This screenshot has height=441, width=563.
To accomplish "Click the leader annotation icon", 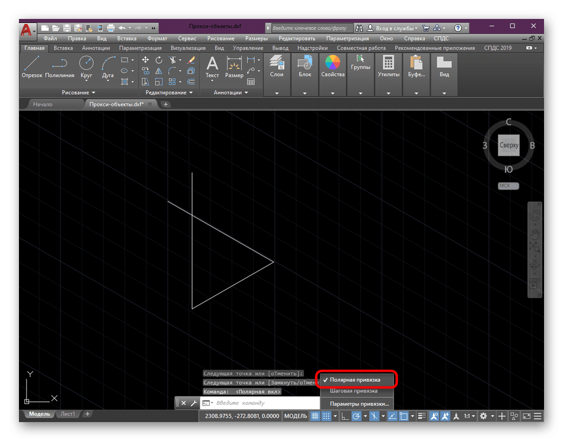I will [251, 70].
